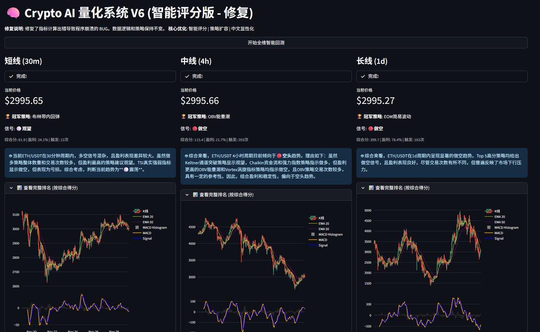Click the checkmark icon in the 短线 完成! status
The width and height of the screenshot is (540, 332).
[x=11, y=76]
